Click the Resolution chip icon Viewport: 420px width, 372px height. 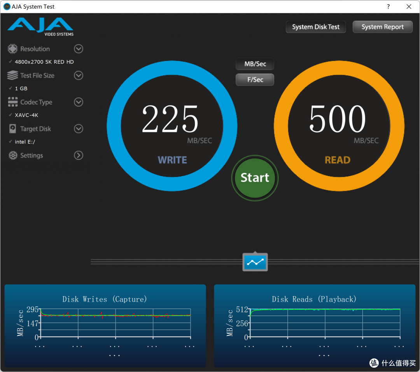(12, 49)
